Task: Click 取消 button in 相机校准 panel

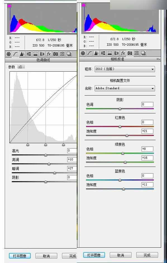Action: tap(121, 255)
